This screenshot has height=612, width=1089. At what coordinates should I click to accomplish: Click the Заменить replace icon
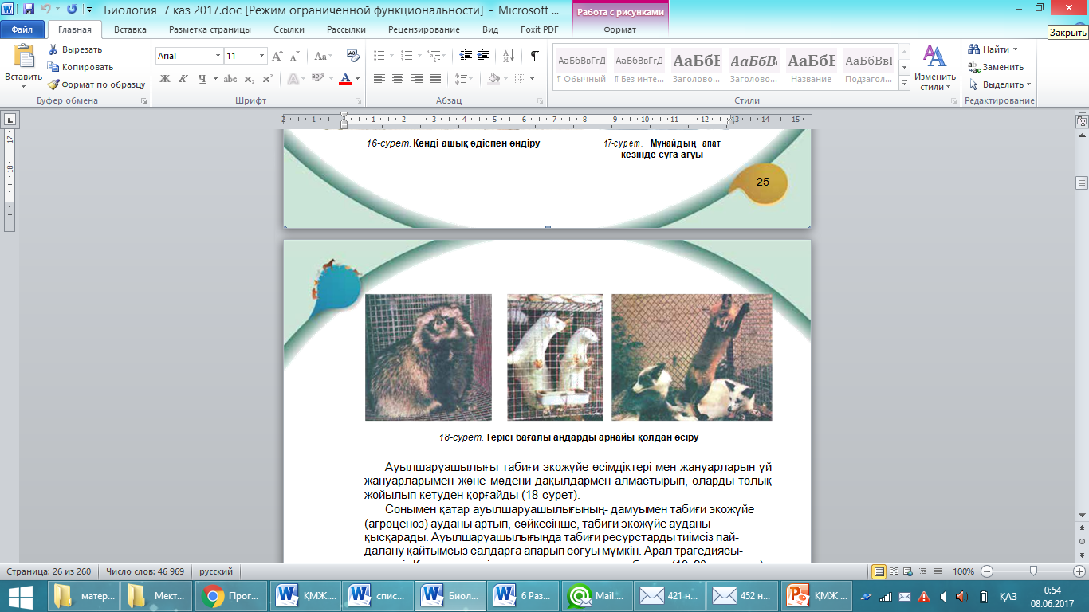point(996,67)
